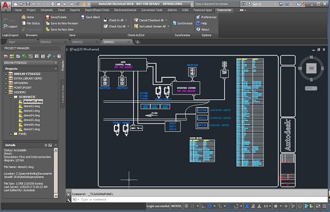330x212 pixels.
Task: Click the Save diskette icon in quick access toolbar
Action: (28, 4)
